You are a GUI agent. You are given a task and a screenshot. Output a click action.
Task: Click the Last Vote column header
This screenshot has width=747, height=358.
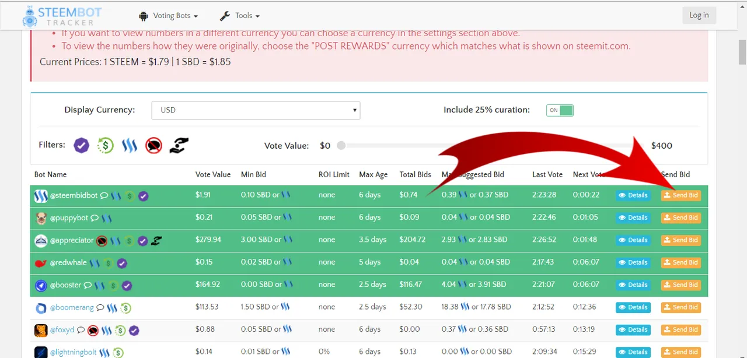click(547, 174)
